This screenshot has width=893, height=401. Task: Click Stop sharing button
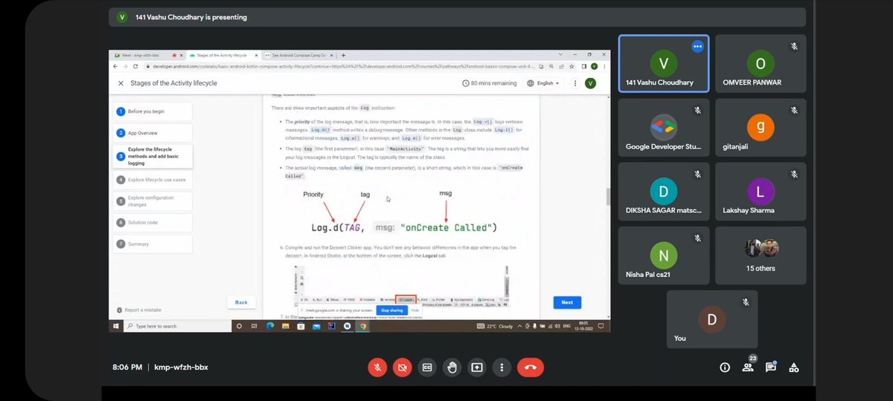pos(391,310)
